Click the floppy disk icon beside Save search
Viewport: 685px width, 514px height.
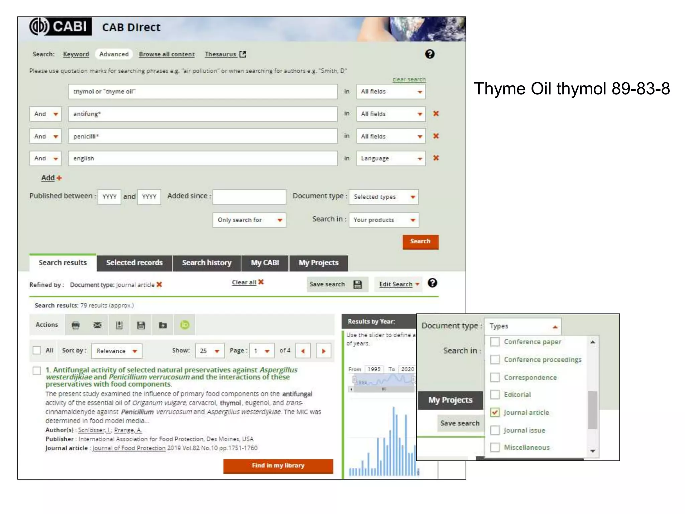tap(358, 284)
